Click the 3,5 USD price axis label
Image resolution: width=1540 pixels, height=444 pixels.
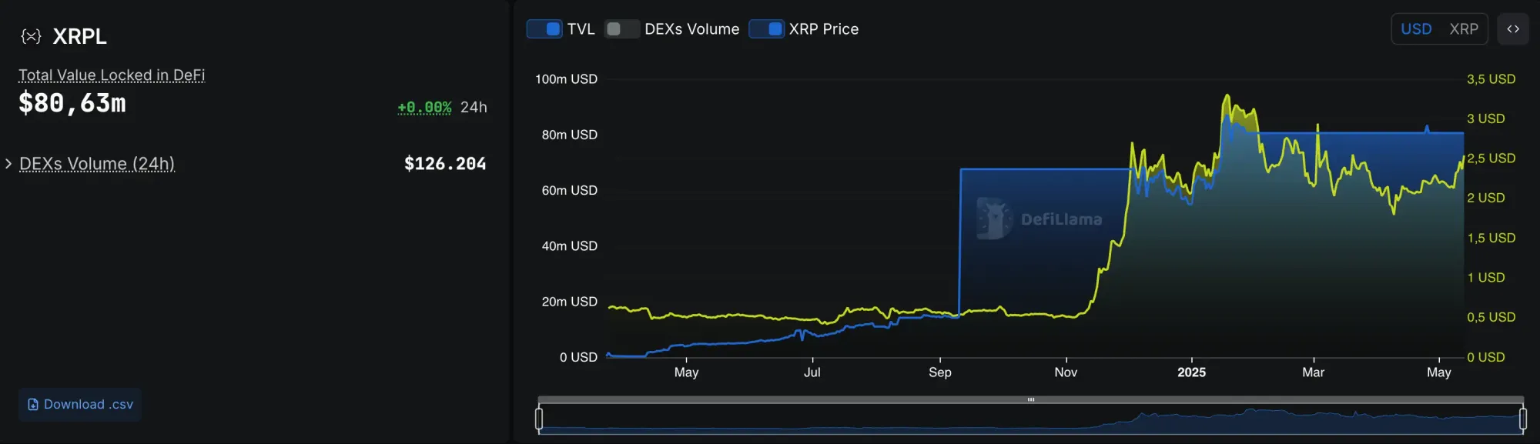click(x=1491, y=79)
